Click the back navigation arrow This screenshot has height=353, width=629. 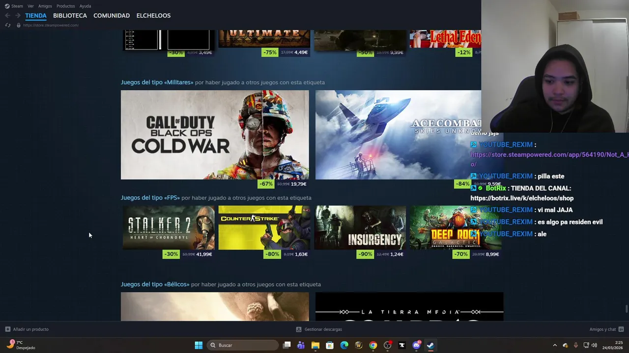pos(7,16)
